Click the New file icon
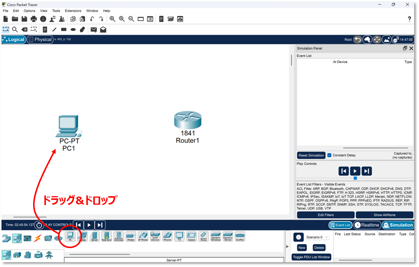This screenshot has height=267, width=419. tap(6, 19)
